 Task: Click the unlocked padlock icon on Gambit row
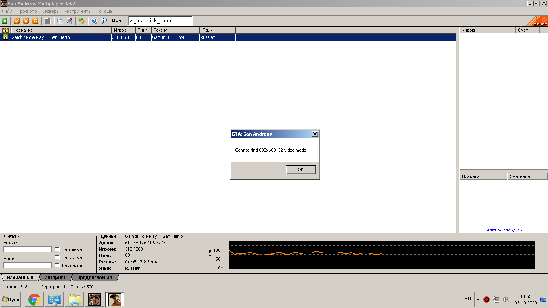(5, 37)
